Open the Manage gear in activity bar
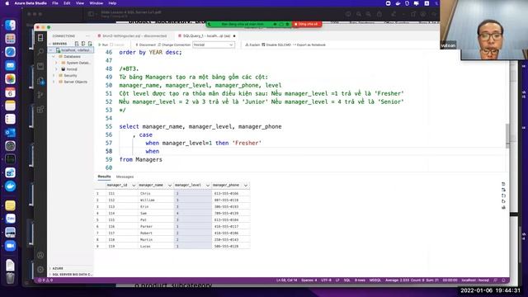Screen dimensions: 528x297 (40, 270)
